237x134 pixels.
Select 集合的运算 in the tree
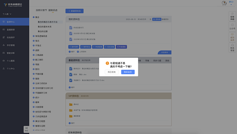(43, 31)
